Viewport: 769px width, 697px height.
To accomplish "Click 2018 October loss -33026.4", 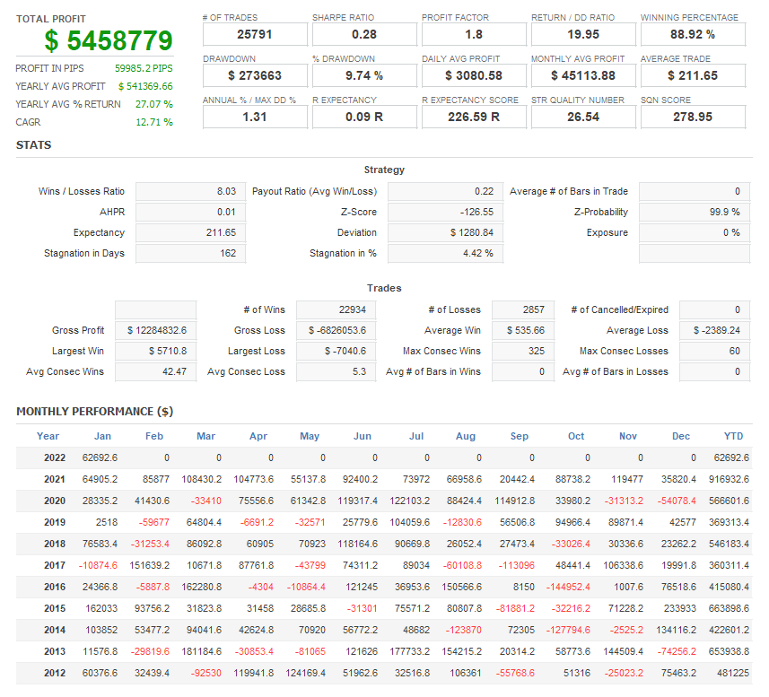I will click(x=571, y=545).
